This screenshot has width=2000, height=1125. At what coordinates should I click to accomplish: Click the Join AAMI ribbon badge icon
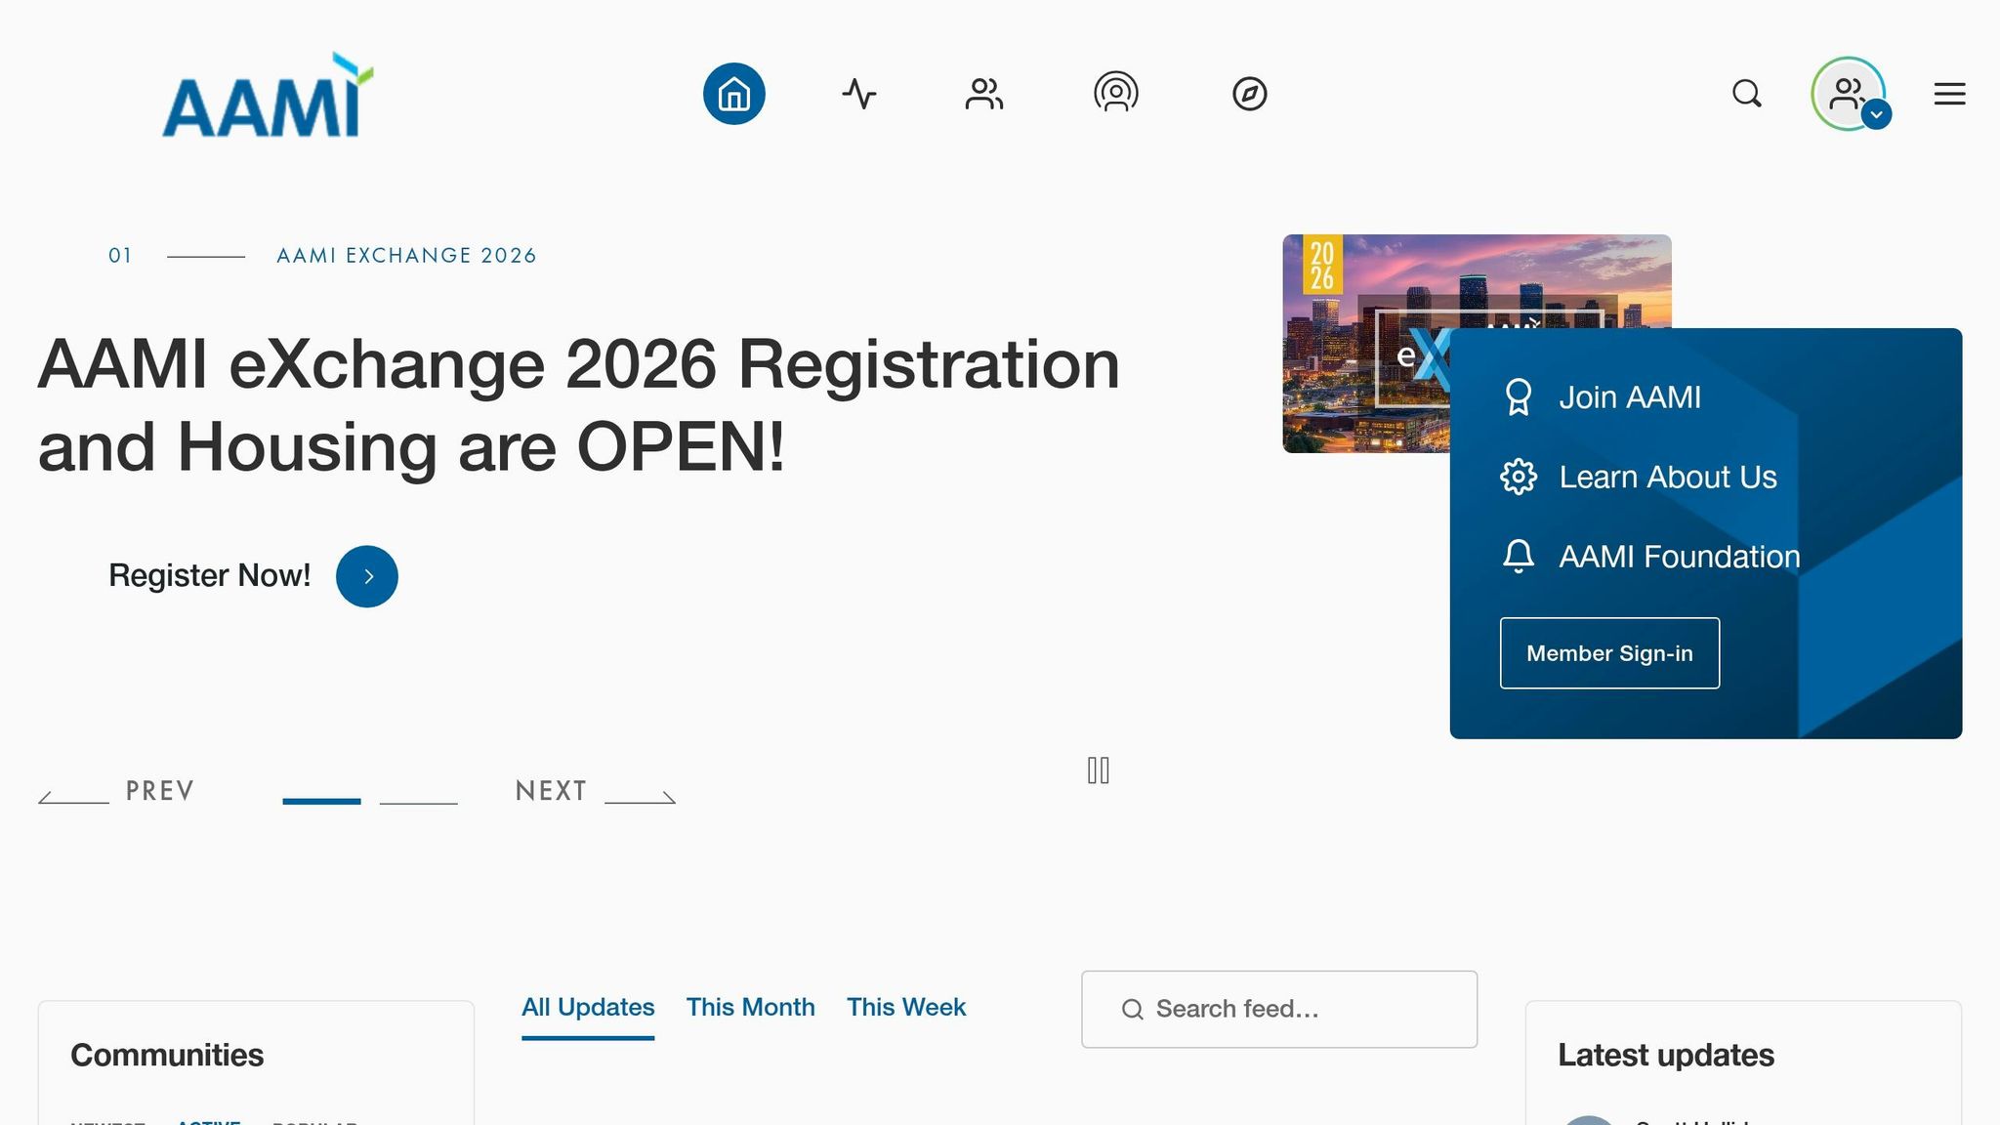click(1519, 397)
